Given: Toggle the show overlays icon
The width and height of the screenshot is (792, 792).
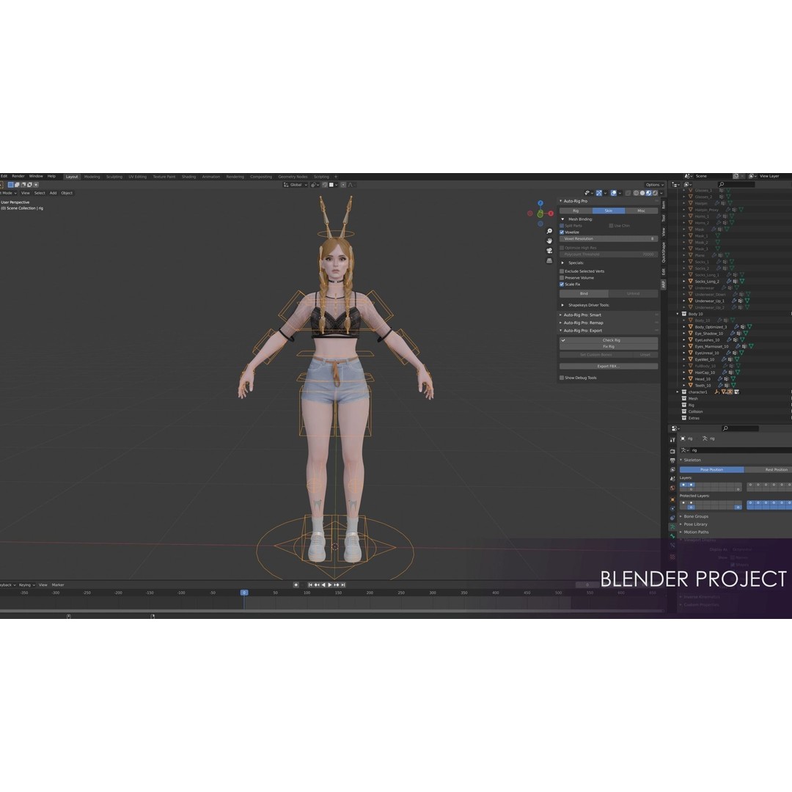Looking at the screenshot, I should 614,193.
